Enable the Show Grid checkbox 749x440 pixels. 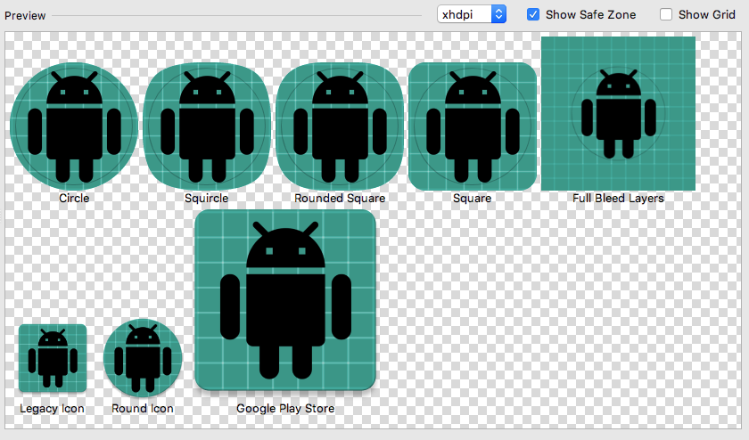[666, 15]
